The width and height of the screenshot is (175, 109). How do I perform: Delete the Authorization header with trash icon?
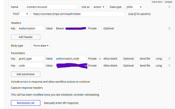click(169, 28)
